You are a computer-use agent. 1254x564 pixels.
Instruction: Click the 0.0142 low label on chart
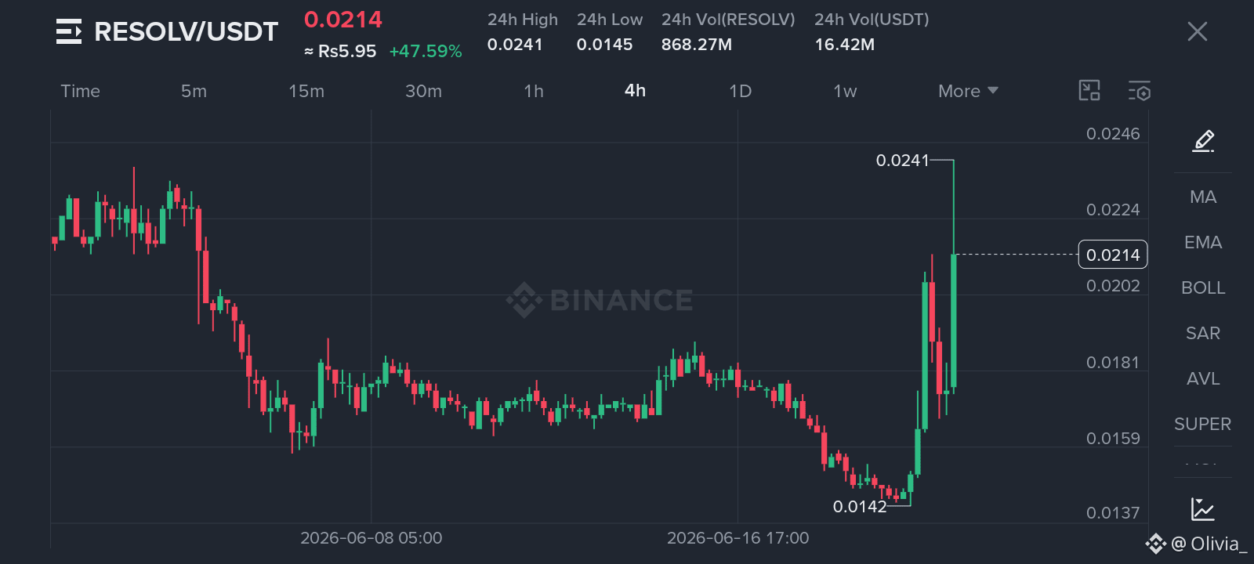pos(860,507)
